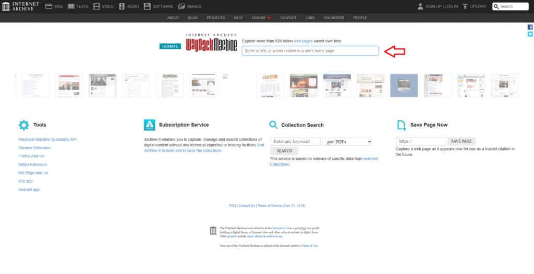Click the SIGN UP link

click(433, 6)
